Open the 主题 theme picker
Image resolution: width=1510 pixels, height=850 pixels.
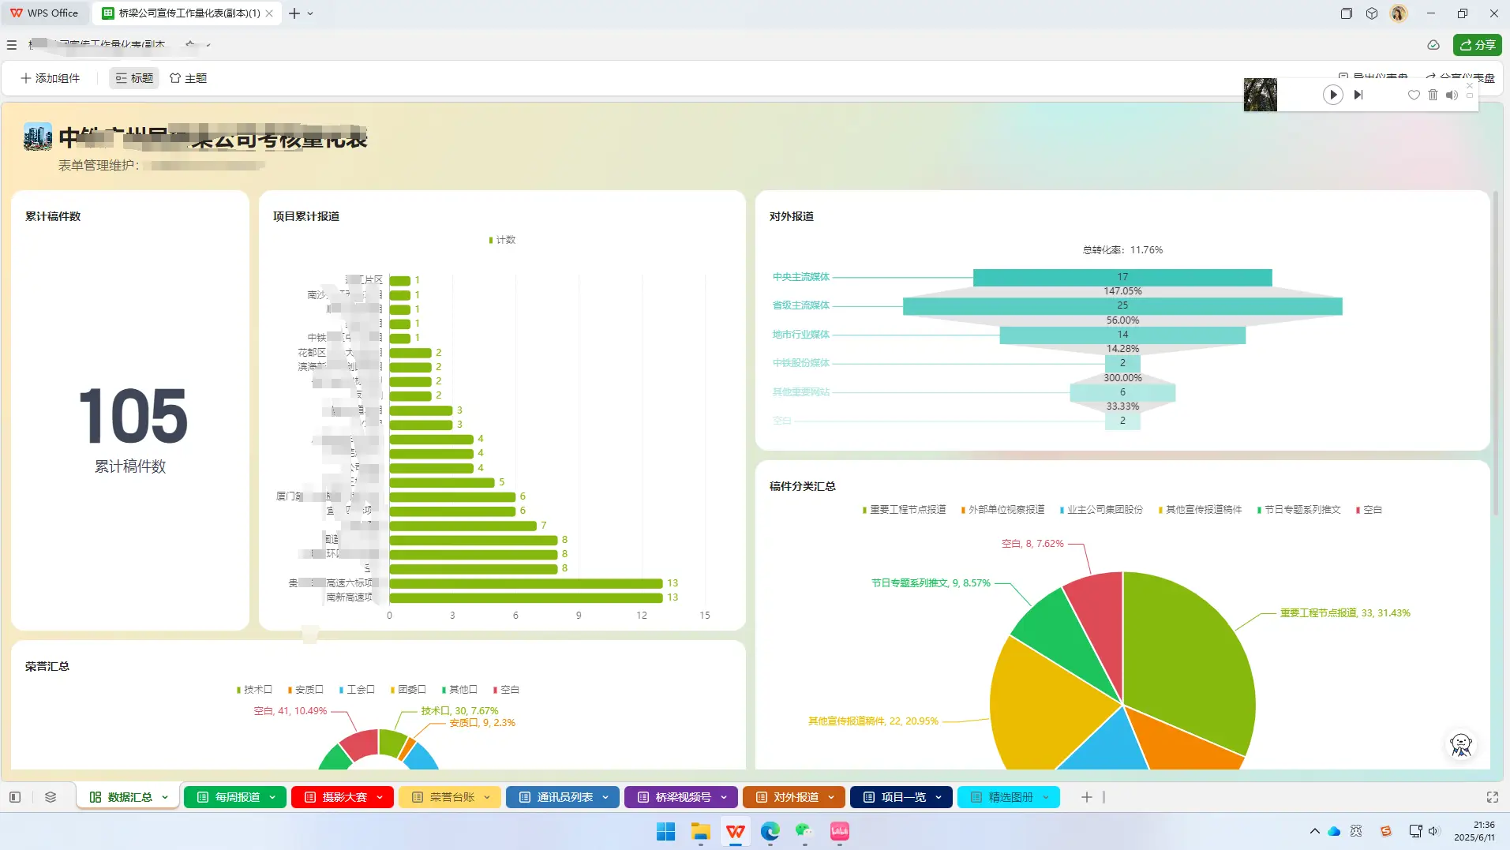tap(188, 78)
